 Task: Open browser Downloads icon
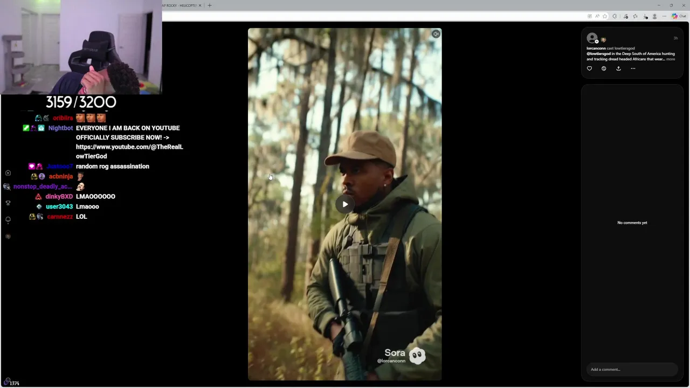[645, 16]
